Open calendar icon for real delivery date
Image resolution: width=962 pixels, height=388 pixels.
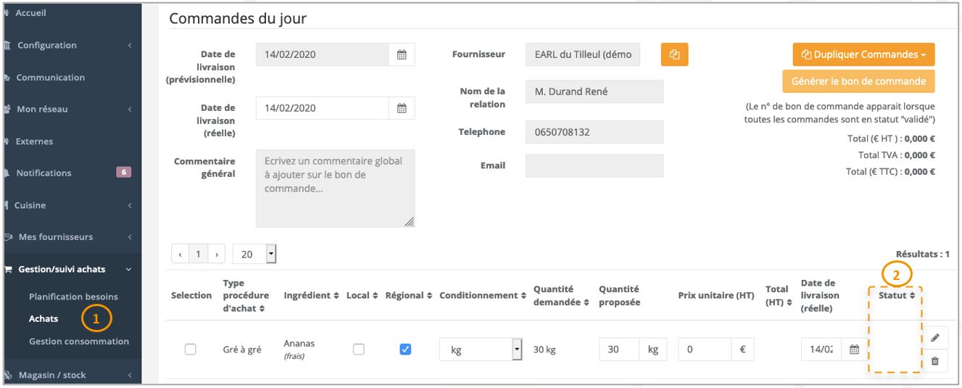click(x=402, y=108)
